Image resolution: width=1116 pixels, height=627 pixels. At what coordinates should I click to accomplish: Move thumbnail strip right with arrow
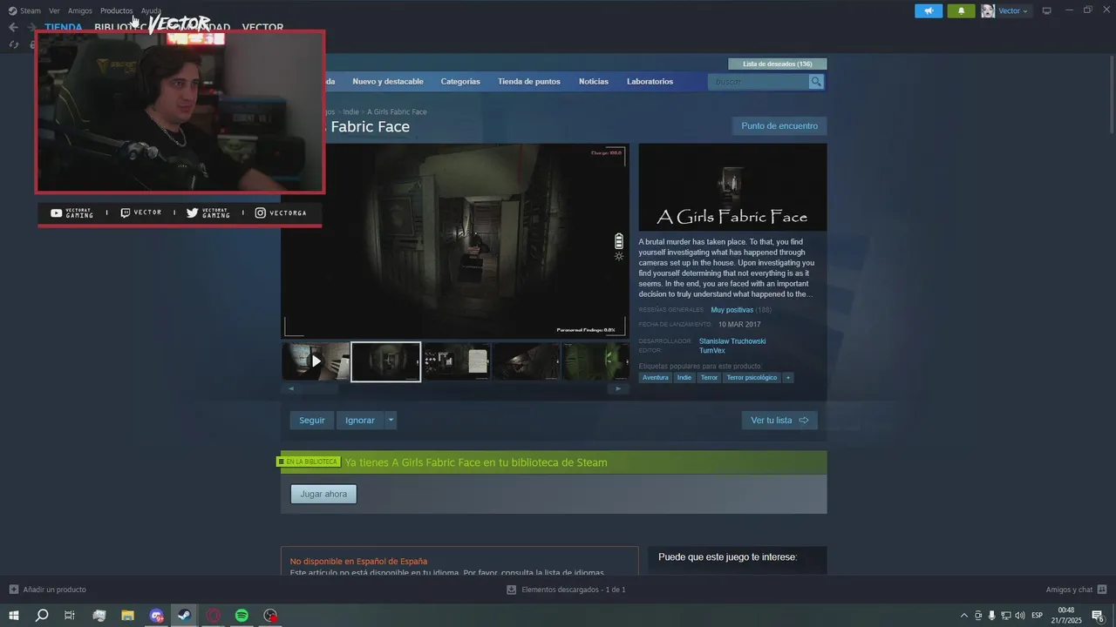(618, 388)
